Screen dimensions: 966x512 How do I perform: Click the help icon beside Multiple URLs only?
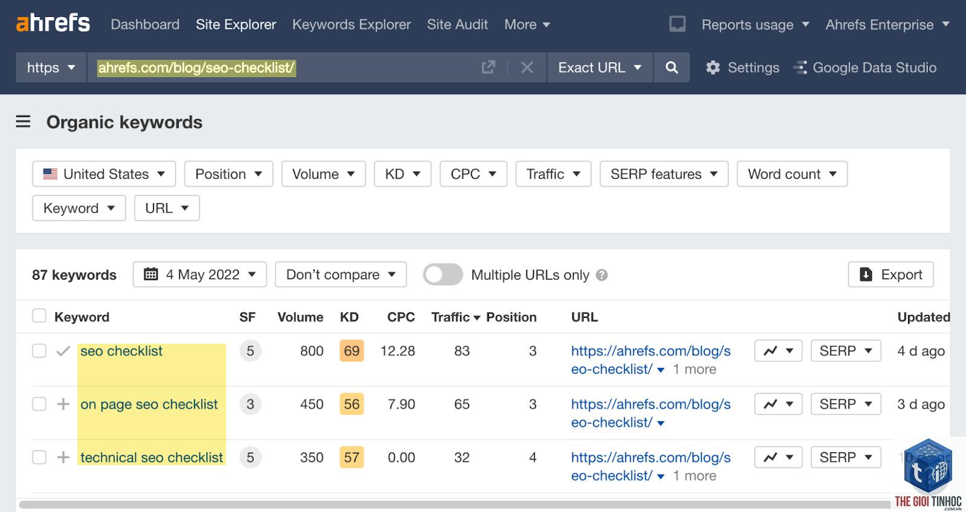pyautogui.click(x=601, y=275)
